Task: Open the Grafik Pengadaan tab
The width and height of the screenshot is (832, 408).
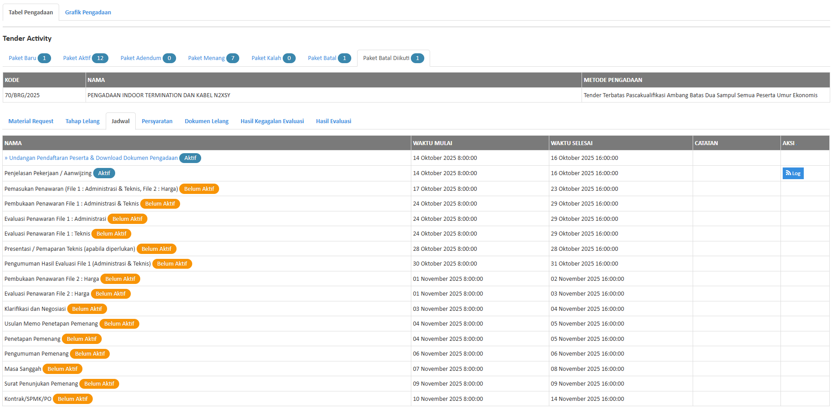Action: (x=88, y=13)
